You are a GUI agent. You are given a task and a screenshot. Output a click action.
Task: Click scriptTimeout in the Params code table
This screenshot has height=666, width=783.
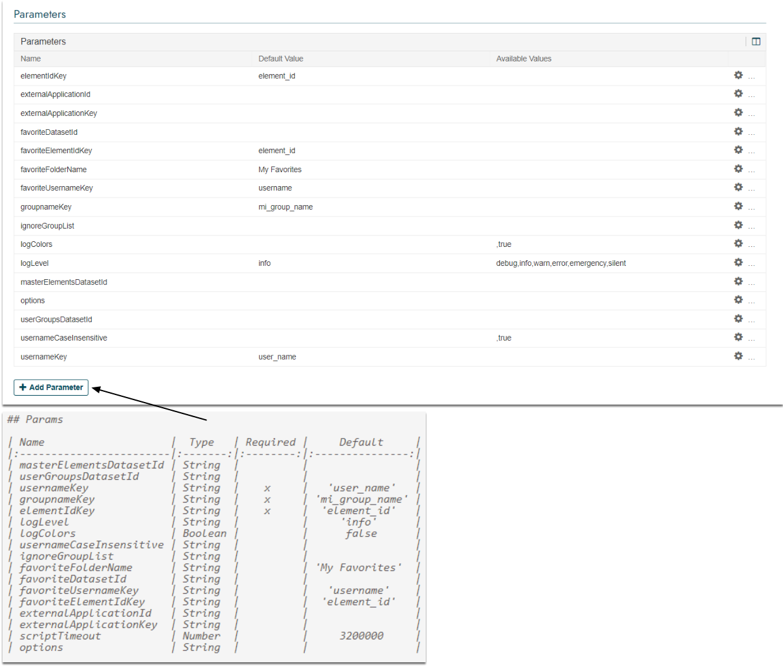[60, 636]
